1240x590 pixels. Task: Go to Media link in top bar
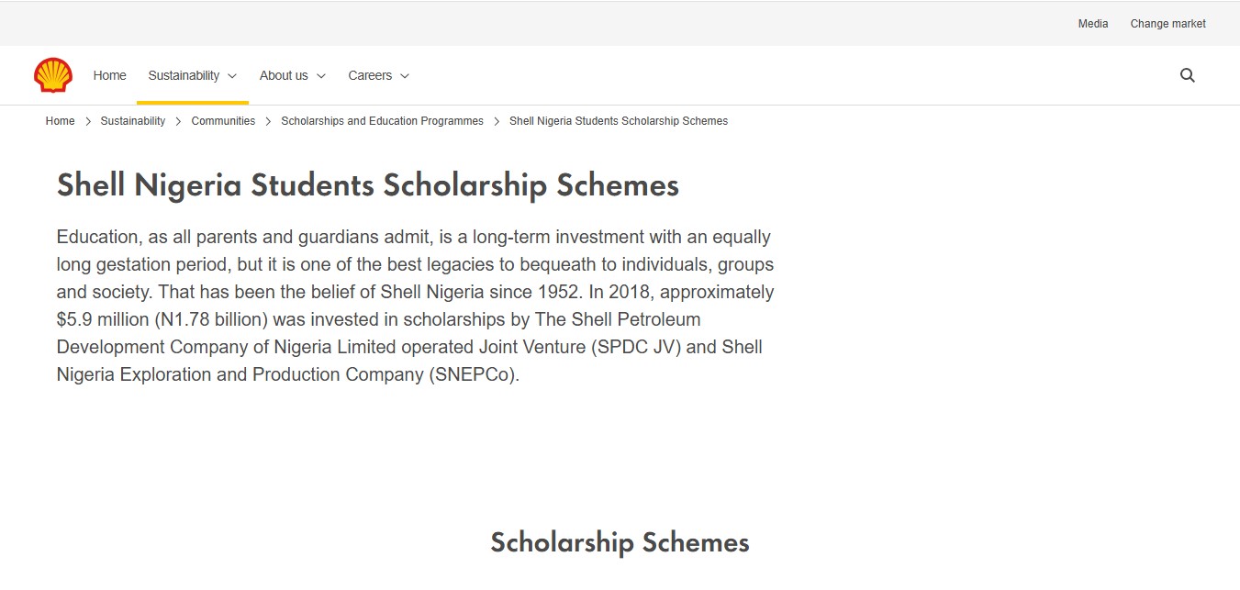tap(1093, 24)
